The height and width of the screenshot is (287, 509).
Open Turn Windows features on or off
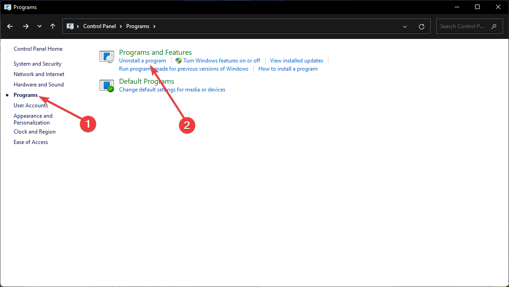point(222,61)
